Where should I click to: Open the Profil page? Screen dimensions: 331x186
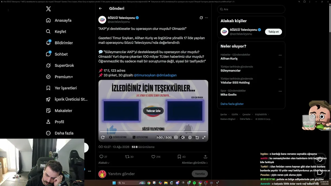pos(55,122)
